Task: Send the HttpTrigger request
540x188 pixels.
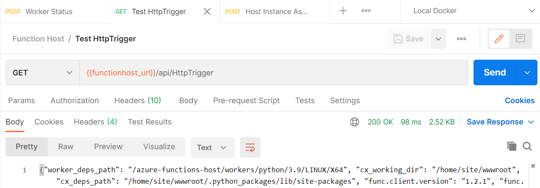Action: [x=495, y=72]
